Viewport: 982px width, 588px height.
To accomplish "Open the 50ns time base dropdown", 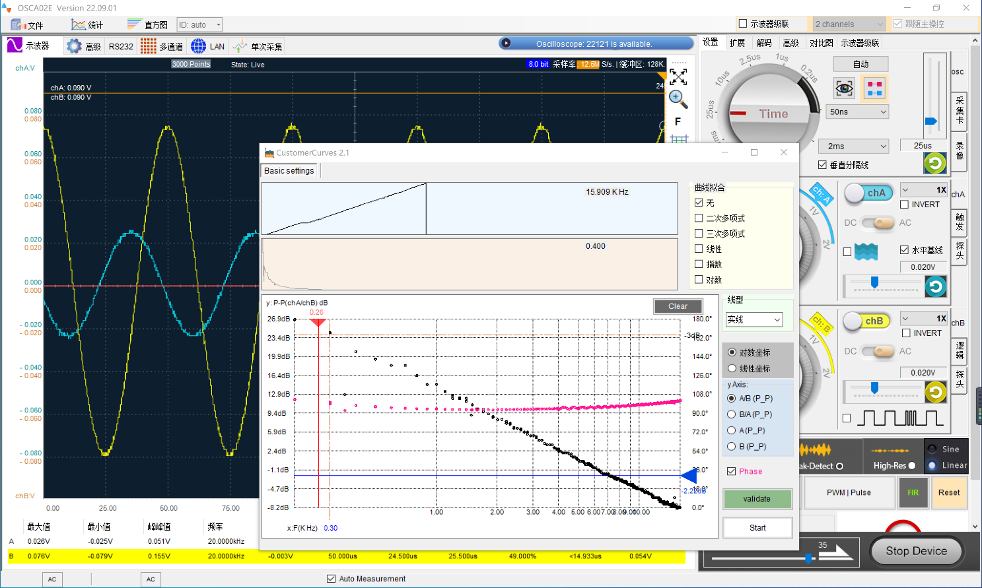I will click(x=857, y=112).
